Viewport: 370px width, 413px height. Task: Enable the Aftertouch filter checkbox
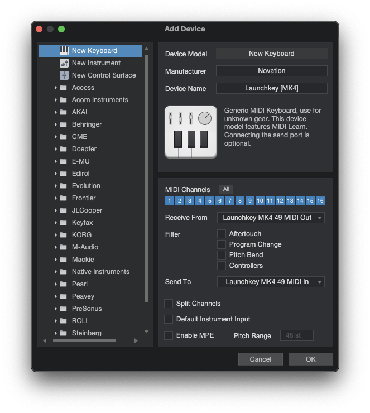point(222,234)
